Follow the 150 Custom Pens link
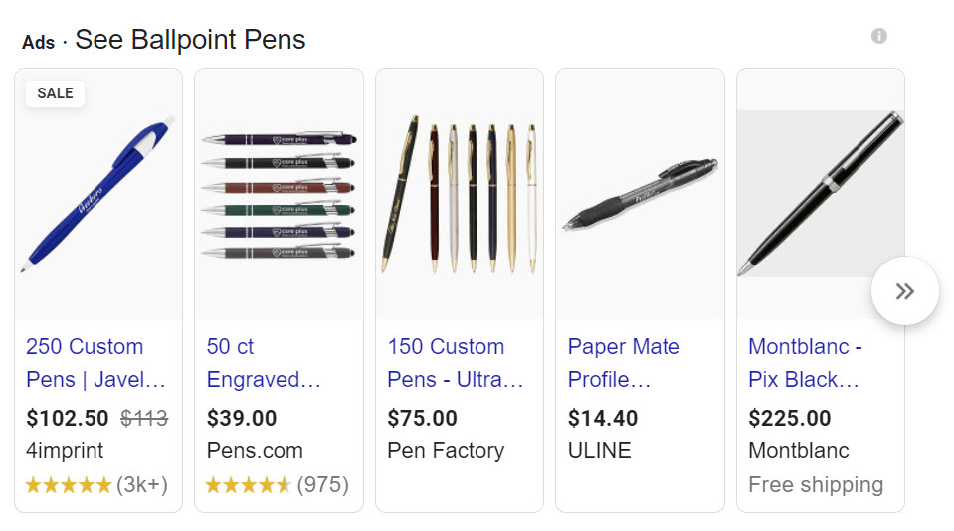The width and height of the screenshot is (954, 531). tap(455, 363)
